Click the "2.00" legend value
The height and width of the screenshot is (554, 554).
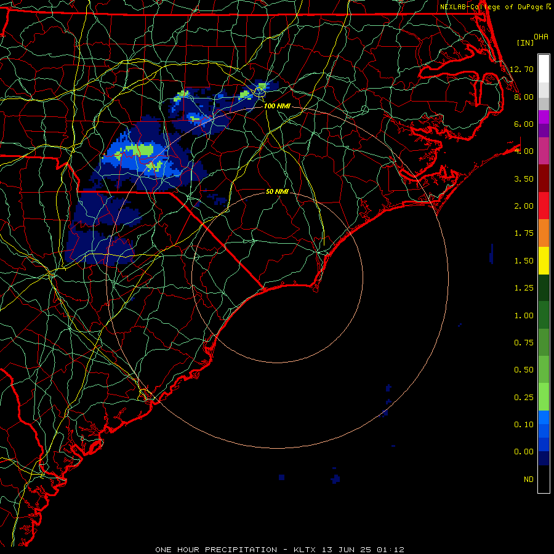(524, 206)
